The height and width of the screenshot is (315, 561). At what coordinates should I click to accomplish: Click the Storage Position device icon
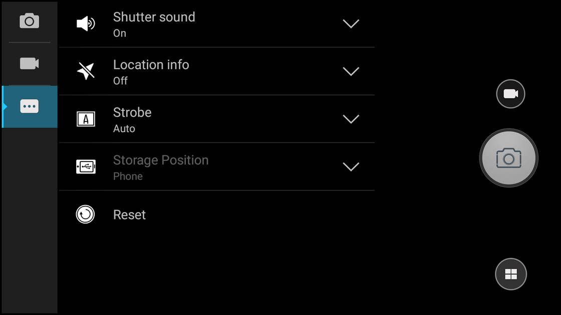[x=85, y=166]
